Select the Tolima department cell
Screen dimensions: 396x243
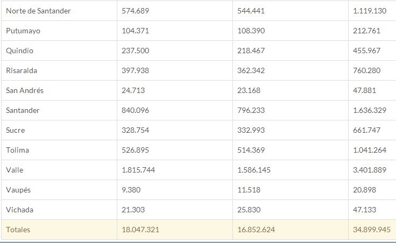pos(17,150)
